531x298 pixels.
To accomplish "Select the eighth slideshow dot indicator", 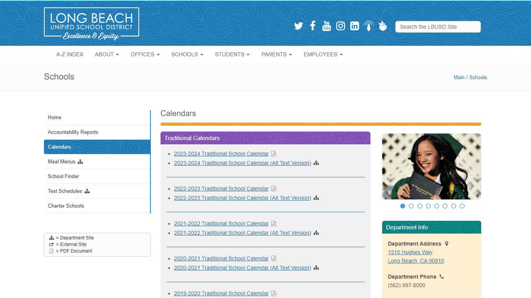I will click(x=462, y=206).
